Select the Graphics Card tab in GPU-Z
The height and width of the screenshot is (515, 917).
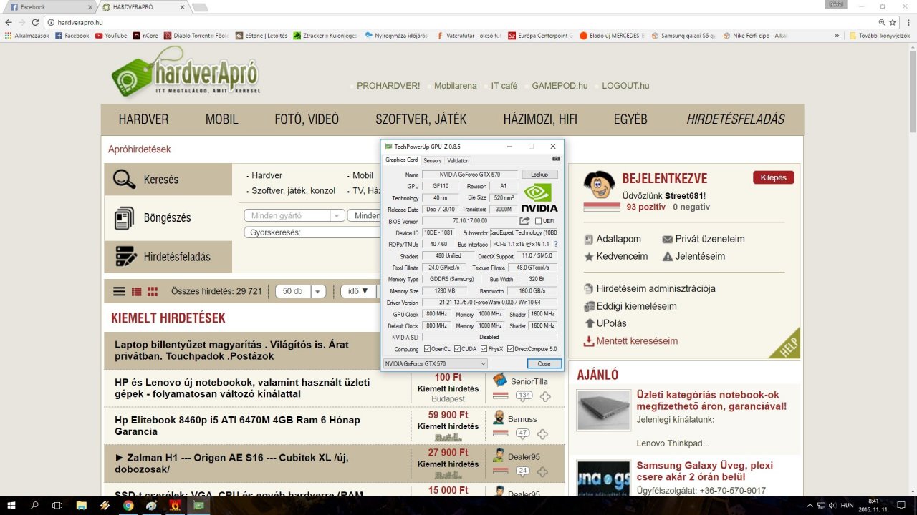click(401, 160)
